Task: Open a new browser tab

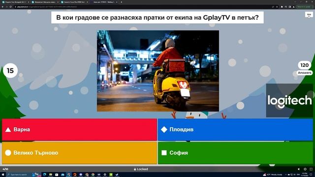Action: 121,2
